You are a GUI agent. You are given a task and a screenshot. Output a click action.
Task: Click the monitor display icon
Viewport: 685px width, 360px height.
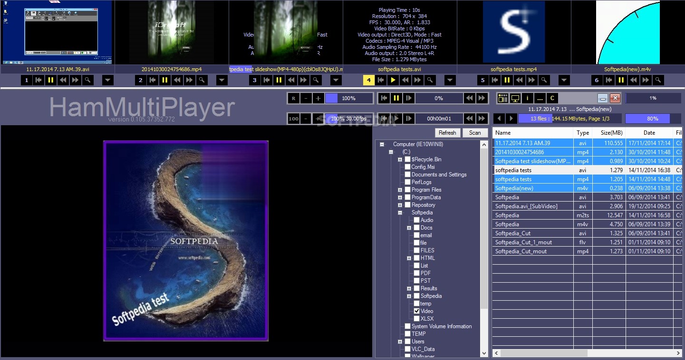[x=515, y=98]
